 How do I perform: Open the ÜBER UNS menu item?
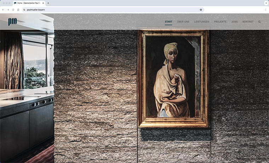pyautogui.click(x=183, y=22)
